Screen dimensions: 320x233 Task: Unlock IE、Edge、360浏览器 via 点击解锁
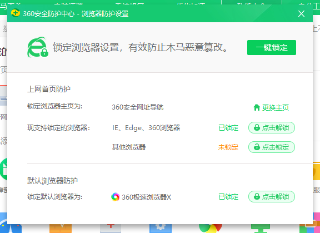pos(272,128)
